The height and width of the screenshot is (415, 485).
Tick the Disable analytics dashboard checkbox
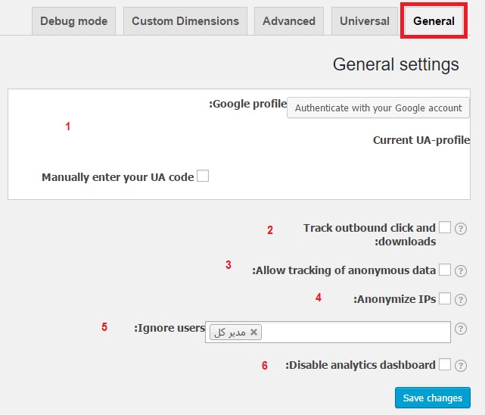(445, 364)
